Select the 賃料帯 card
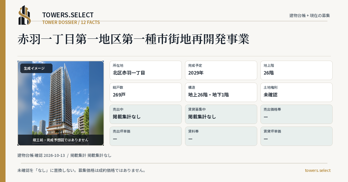The width and height of the screenshot is (348, 182). (221, 136)
